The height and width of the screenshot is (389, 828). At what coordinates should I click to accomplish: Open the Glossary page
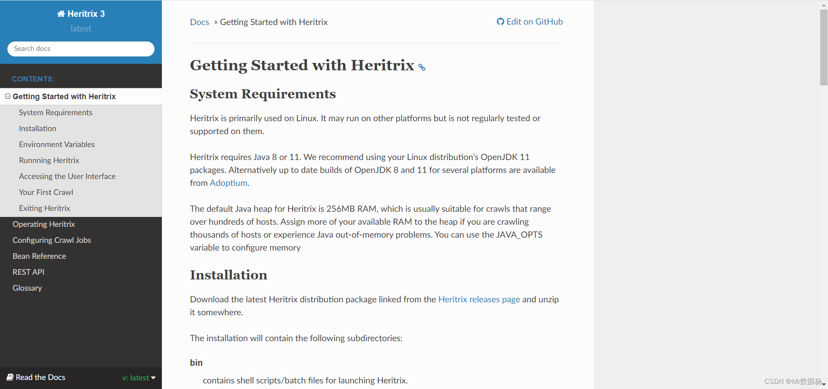[27, 288]
